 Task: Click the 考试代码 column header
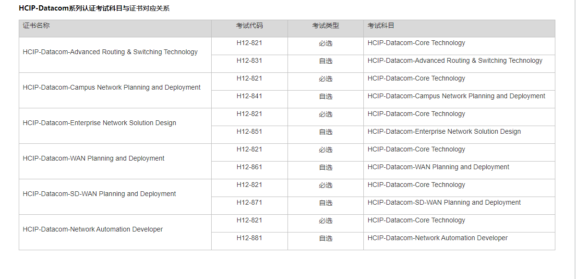[249, 26]
